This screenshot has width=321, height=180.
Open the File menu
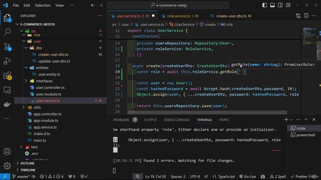tap(16, 5)
